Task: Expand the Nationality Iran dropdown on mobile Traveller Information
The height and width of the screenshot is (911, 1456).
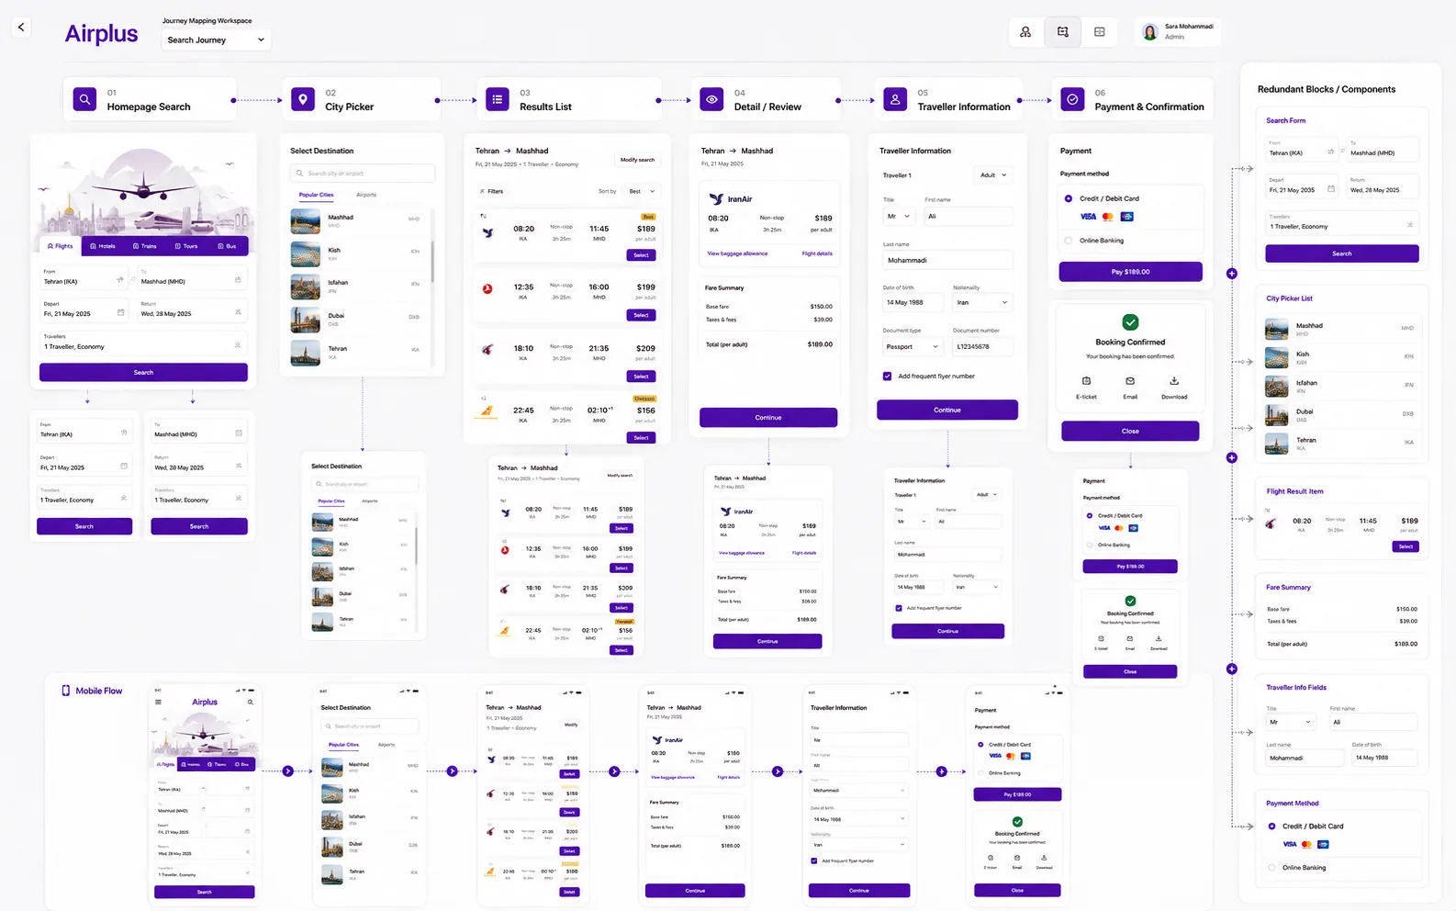Action: click(858, 845)
